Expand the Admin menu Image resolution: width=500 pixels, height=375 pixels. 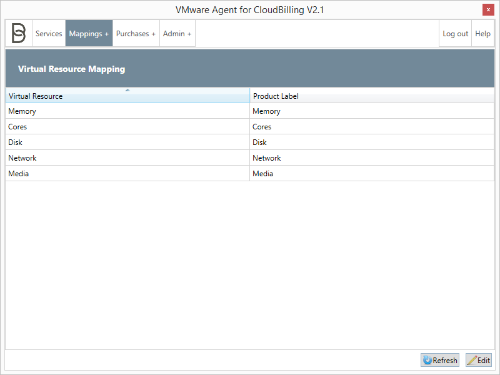(x=177, y=33)
